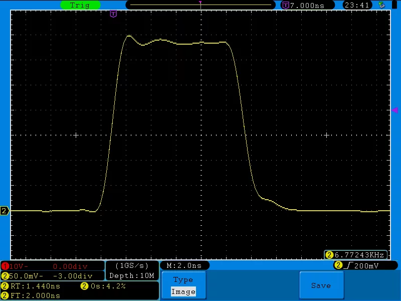The height and width of the screenshot is (301, 401).
Task: Click the channel 1 red indicator icon
Action: (x=5, y=265)
